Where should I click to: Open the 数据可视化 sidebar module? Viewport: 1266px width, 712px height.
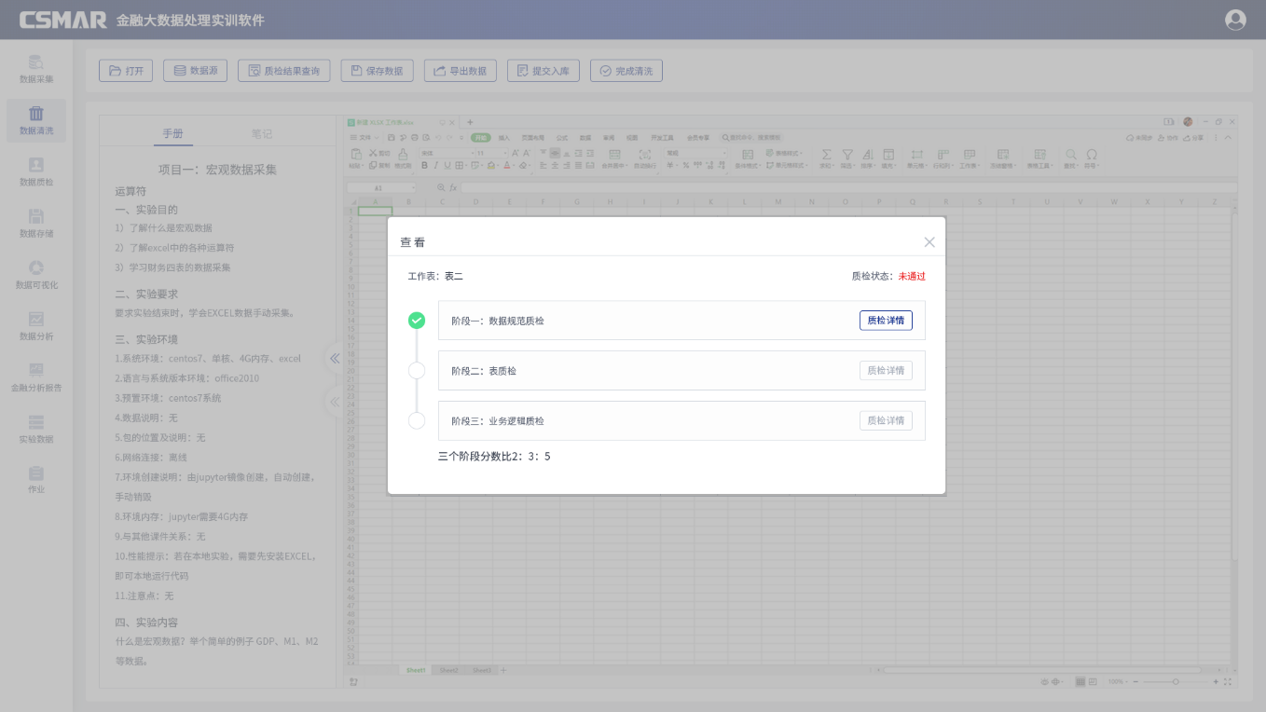coord(35,274)
